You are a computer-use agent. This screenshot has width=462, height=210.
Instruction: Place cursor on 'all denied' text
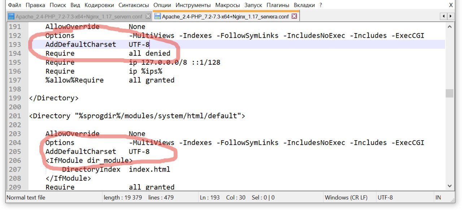tap(149, 53)
